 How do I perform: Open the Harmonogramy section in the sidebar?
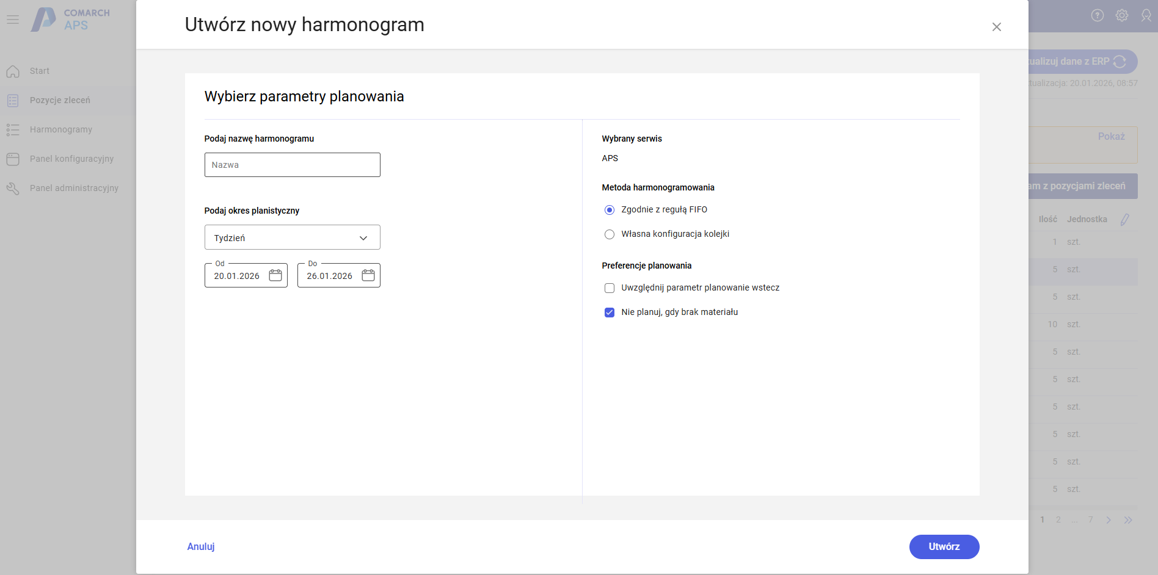click(60, 129)
